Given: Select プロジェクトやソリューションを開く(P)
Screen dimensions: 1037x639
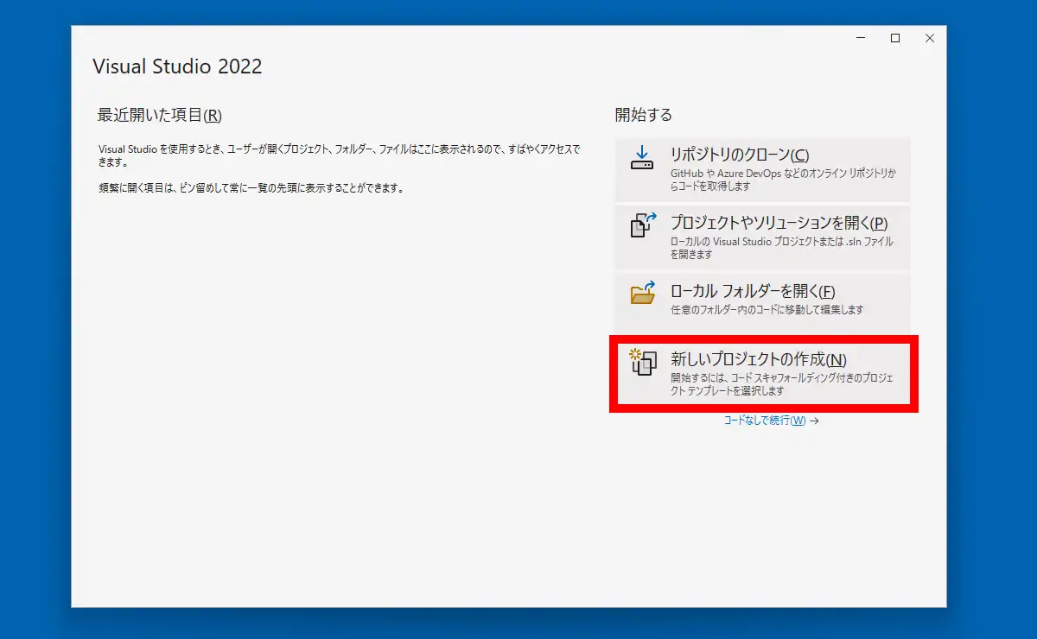Looking at the screenshot, I should (763, 237).
